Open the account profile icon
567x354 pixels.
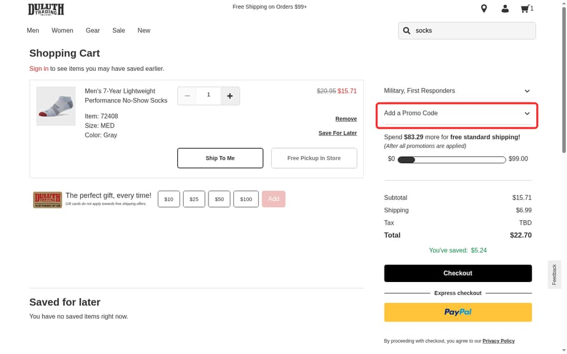coord(505,9)
